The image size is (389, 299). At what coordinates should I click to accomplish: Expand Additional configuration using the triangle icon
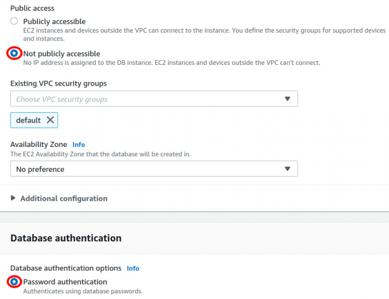click(13, 198)
